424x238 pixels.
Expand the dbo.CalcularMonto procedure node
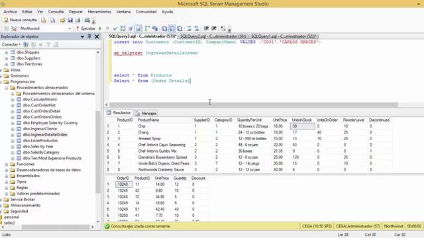(x=13, y=100)
